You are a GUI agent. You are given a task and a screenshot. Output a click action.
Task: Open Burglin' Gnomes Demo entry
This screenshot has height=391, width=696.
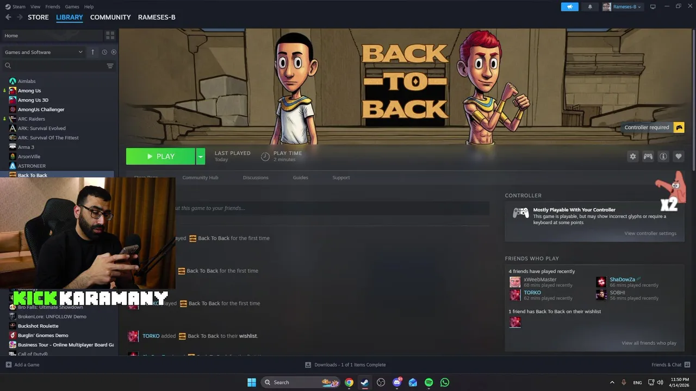(x=43, y=336)
